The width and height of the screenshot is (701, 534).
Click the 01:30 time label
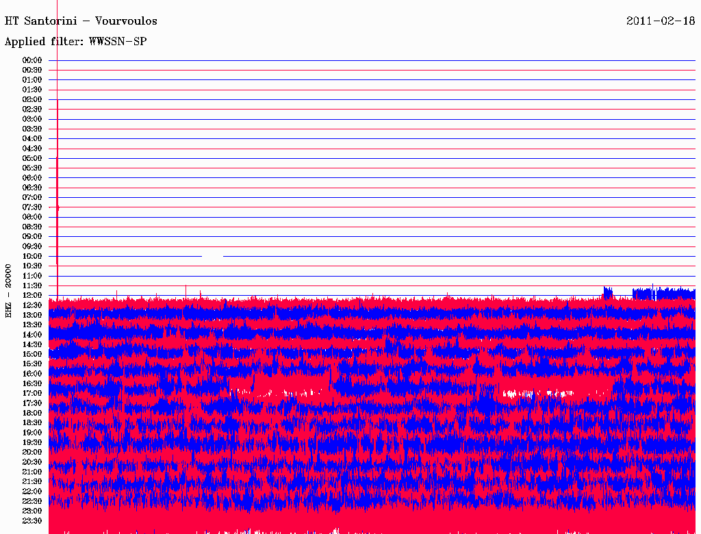pyautogui.click(x=32, y=90)
